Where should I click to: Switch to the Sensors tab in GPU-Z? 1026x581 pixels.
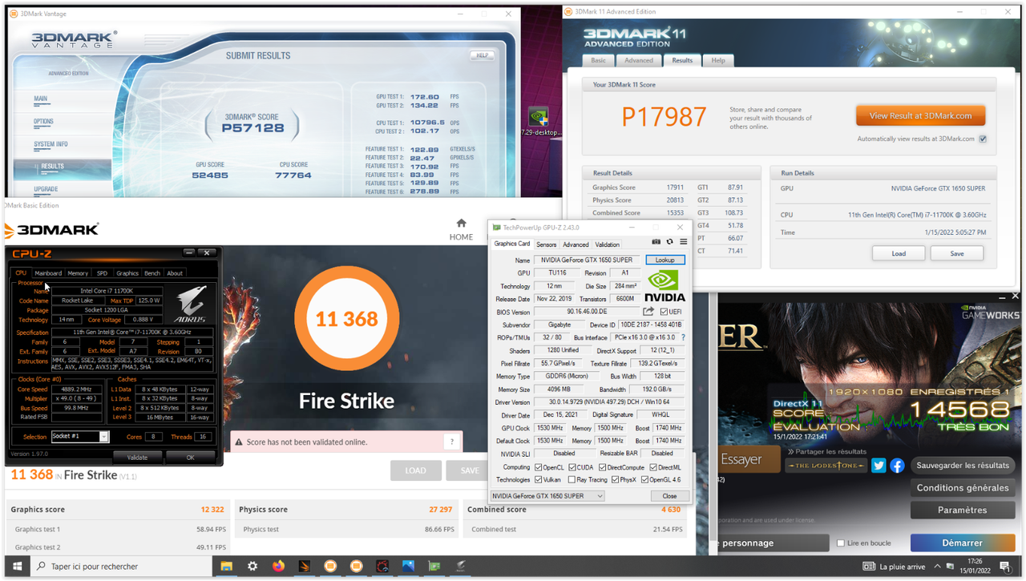tap(547, 244)
